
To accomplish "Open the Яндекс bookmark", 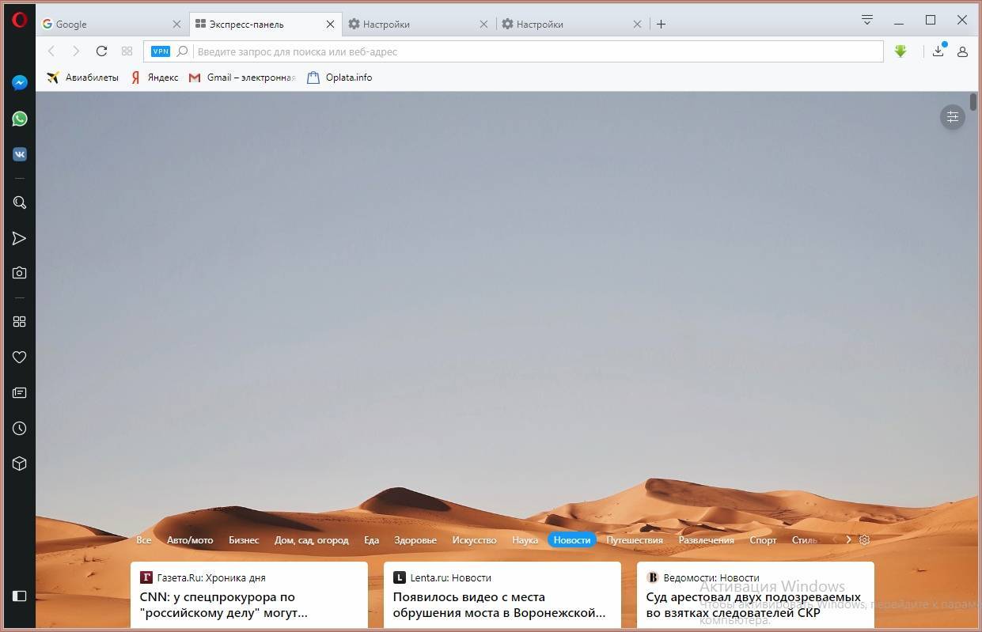I will coord(155,78).
